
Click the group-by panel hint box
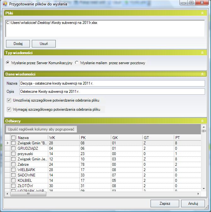[41, 129]
